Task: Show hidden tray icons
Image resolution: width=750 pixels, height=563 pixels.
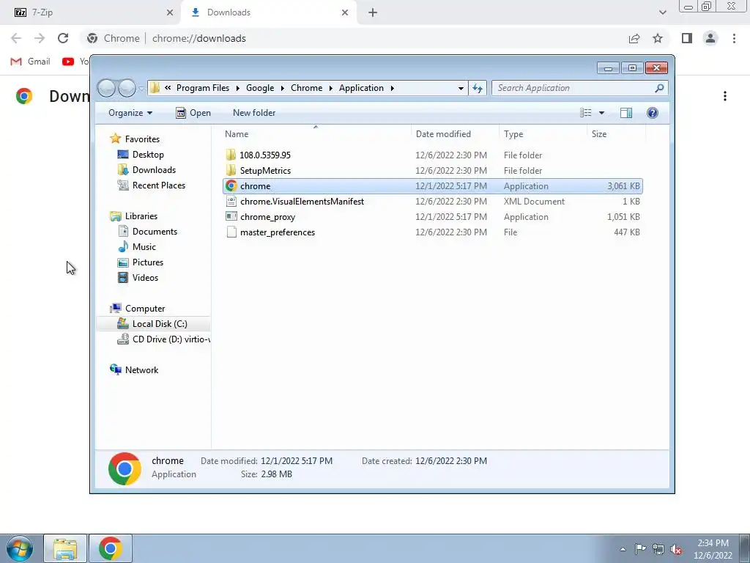Action: pyautogui.click(x=623, y=549)
